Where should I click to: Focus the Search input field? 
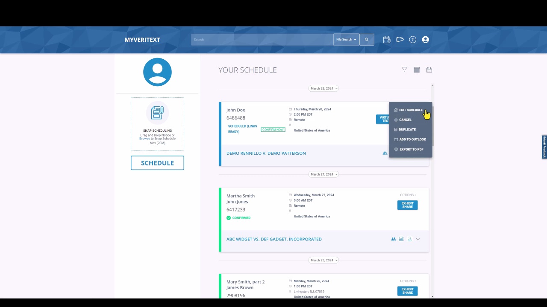tap(262, 40)
